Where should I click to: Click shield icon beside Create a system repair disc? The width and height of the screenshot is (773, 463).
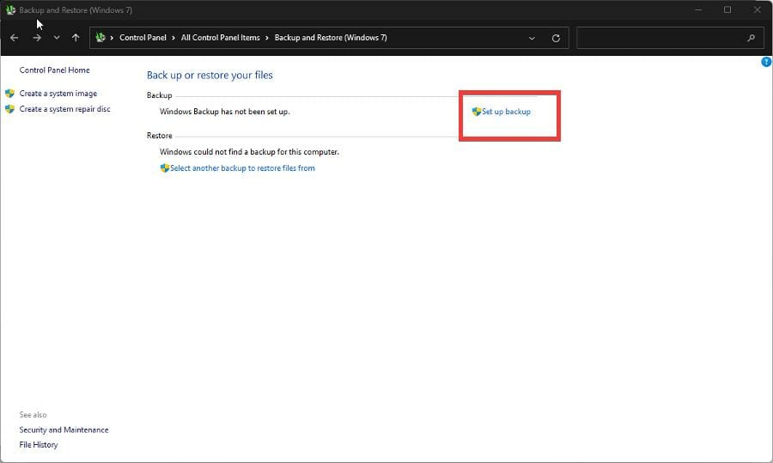[9, 109]
